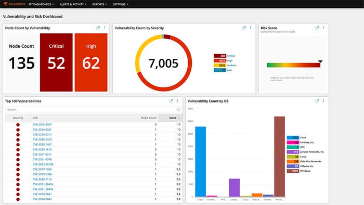This screenshot has width=364, height=205.
Task: Open kebab menu on Top 100 Vulnerabilities
Action: [177, 101]
